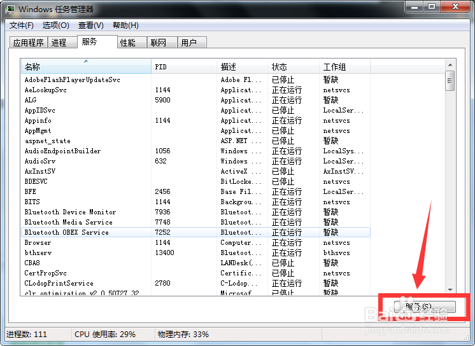Switch to the 联网 tab
475x346 pixels.
point(162,43)
